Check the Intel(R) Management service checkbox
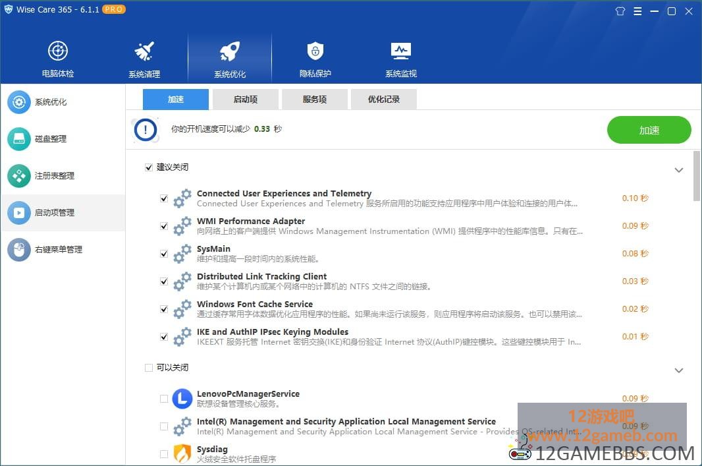The width and height of the screenshot is (702, 466). click(x=164, y=426)
